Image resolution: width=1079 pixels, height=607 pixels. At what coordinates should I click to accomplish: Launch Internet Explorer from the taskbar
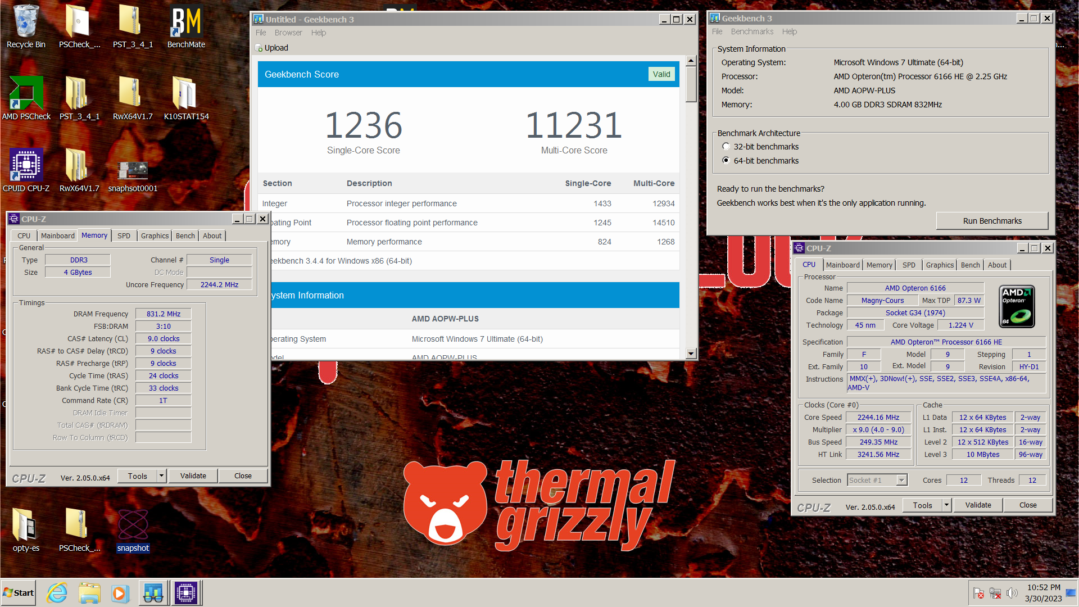[x=57, y=593]
